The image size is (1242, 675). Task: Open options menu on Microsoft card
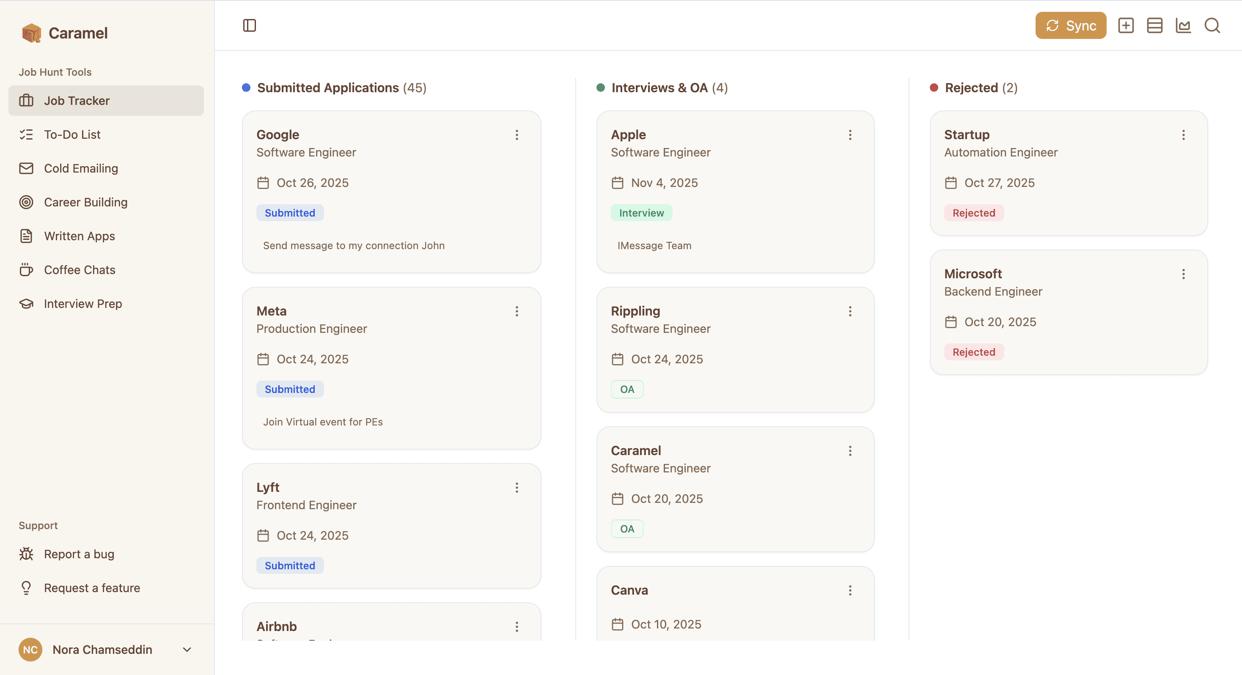[1183, 274]
